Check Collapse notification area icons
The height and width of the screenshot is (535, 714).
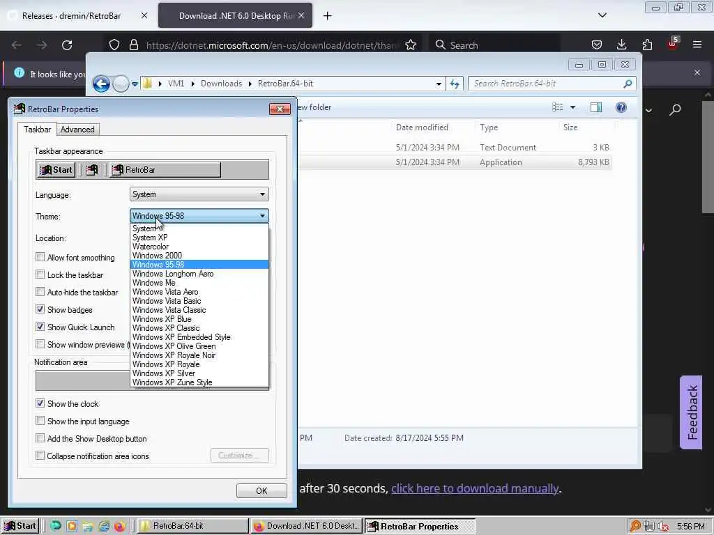tap(40, 456)
